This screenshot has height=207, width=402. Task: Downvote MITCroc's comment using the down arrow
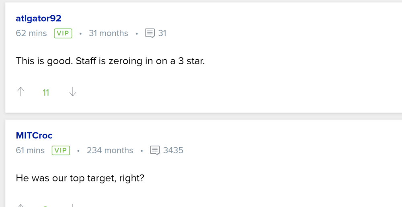tap(72, 205)
